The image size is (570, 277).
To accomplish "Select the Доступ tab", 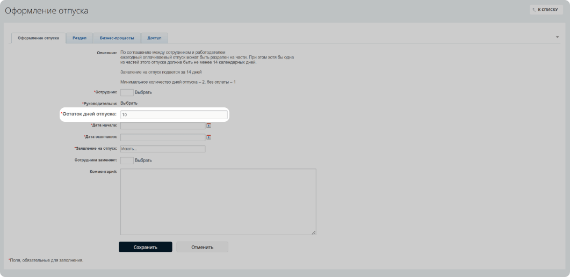I will pyautogui.click(x=154, y=38).
